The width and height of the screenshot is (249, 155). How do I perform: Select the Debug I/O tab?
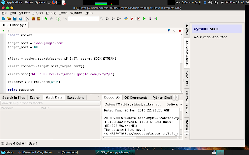pyautogui.click(x=112, y=97)
